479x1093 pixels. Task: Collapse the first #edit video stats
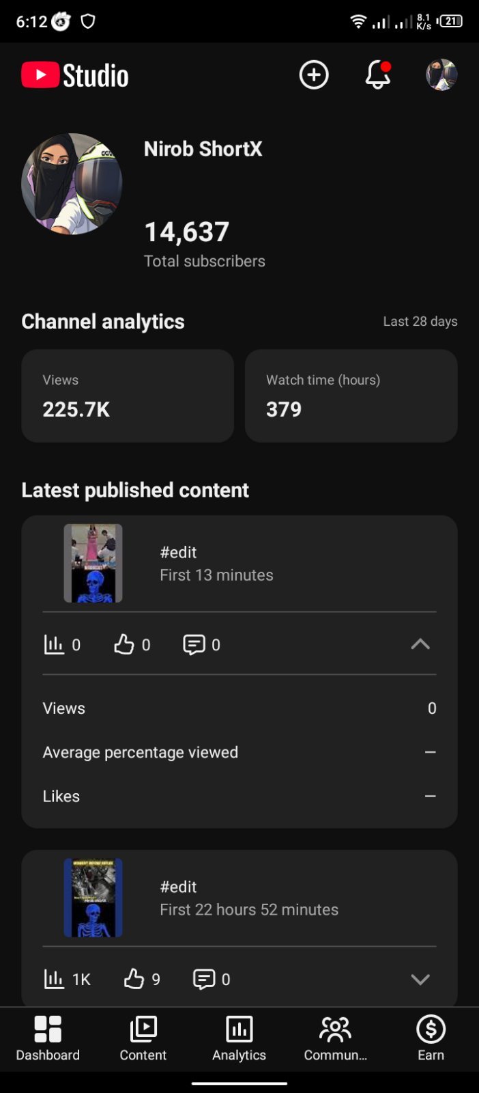point(420,644)
